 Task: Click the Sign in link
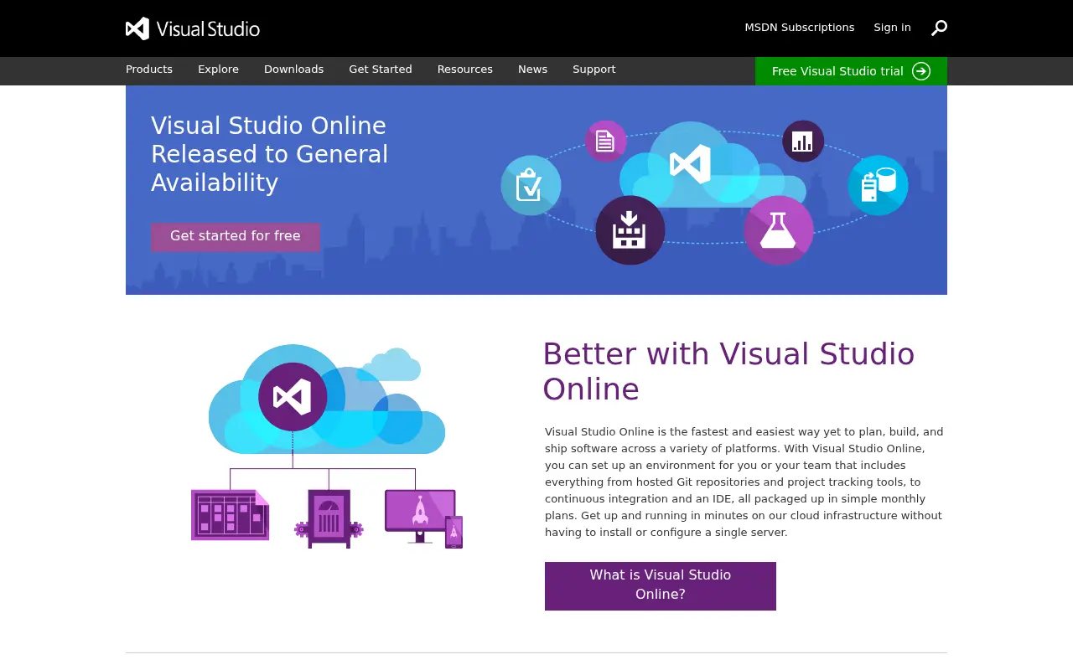(892, 28)
